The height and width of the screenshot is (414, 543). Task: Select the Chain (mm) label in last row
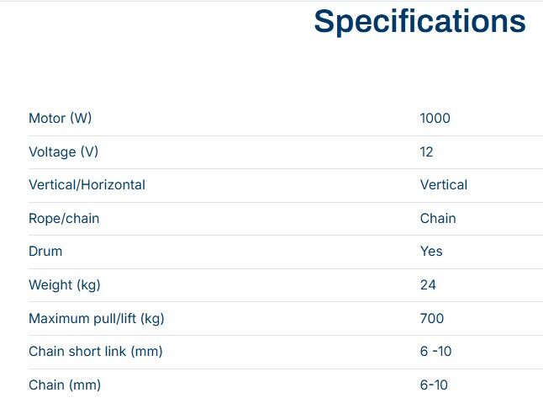click(65, 385)
